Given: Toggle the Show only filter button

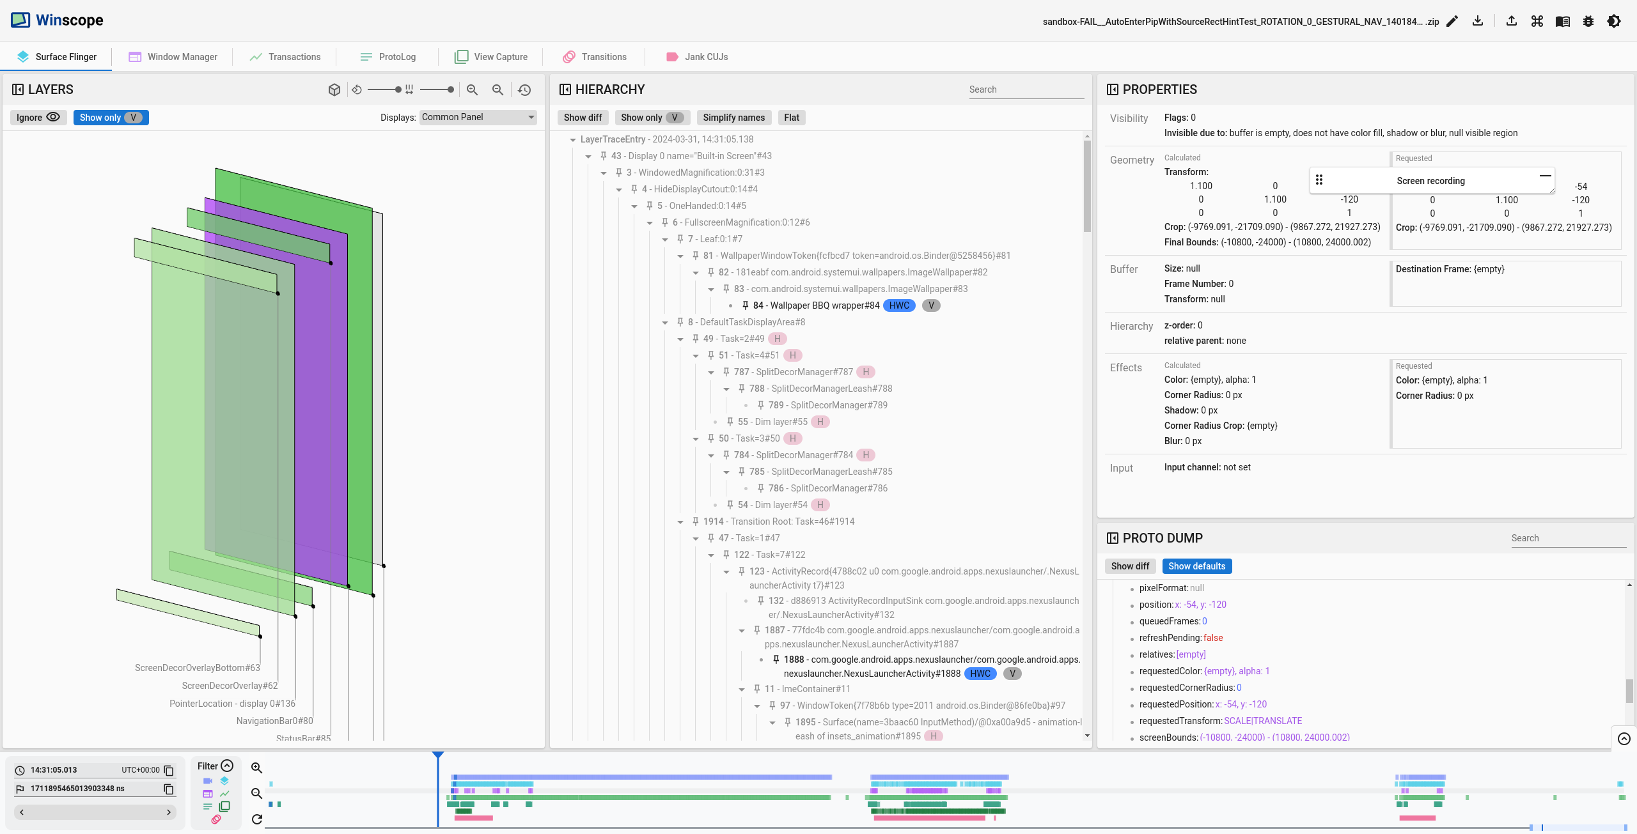Looking at the screenshot, I should (x=109, y=117).
